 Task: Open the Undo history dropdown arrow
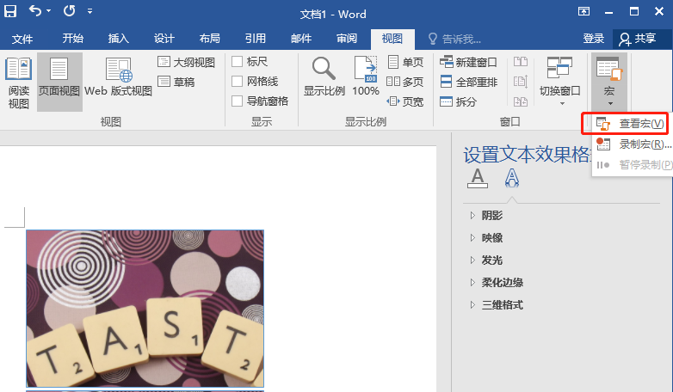48,11
